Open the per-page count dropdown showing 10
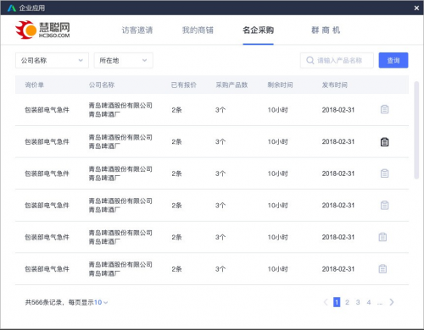This screenshot has height=330, width=424. click(101, 302)
